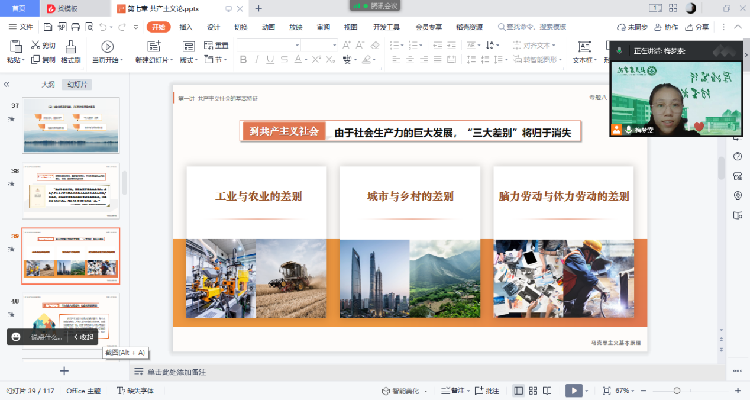750x400 pixels.
Task: Open the Insert (插入) ribbon tab
Action: pos(186,27)
